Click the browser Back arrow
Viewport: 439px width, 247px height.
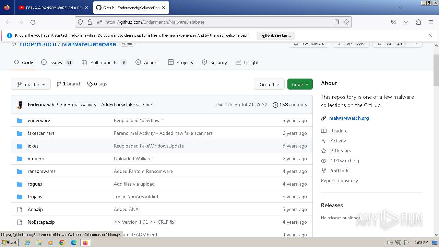click(8, 22)
